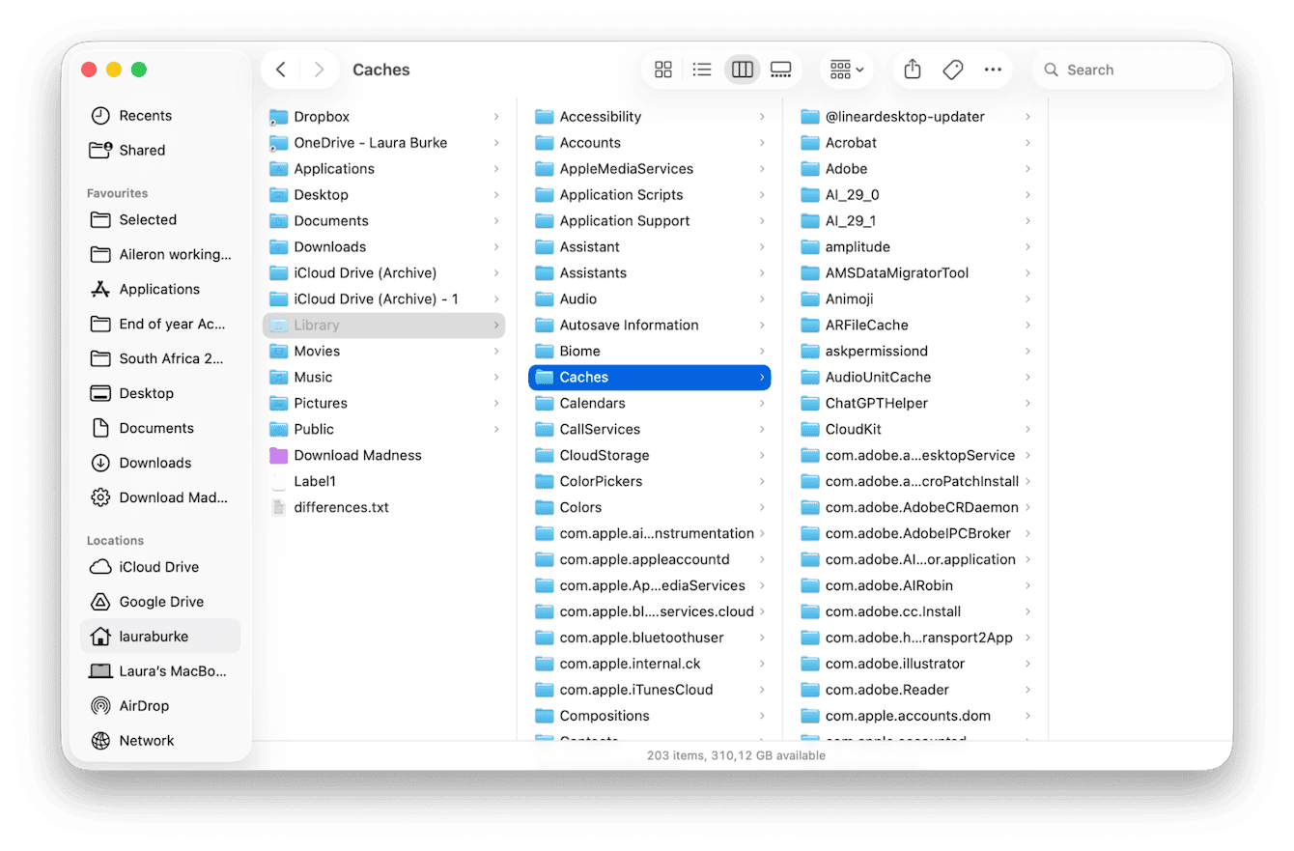Open Network from the sidebar
Image resolution: width=1294 pixels, height=851 pixels.
[146, 740]
